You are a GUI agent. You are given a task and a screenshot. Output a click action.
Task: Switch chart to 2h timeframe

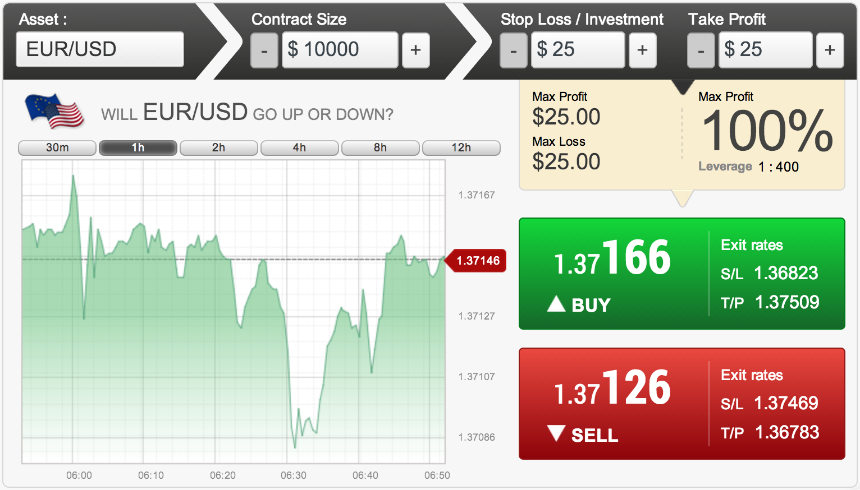218,147
